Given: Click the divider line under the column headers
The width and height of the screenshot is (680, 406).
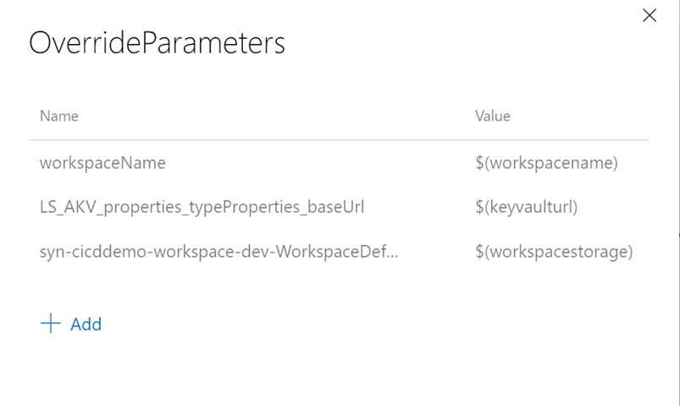Looking at the screenshot, I should click(339, 140).
